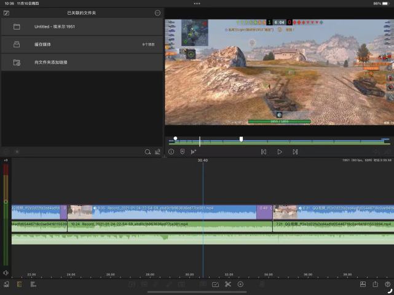Open the library source selector icon
394x295 pixels.
coord(6,13)
